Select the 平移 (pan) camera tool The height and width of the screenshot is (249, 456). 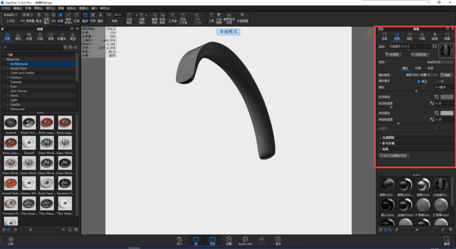[x=93, y=17]
